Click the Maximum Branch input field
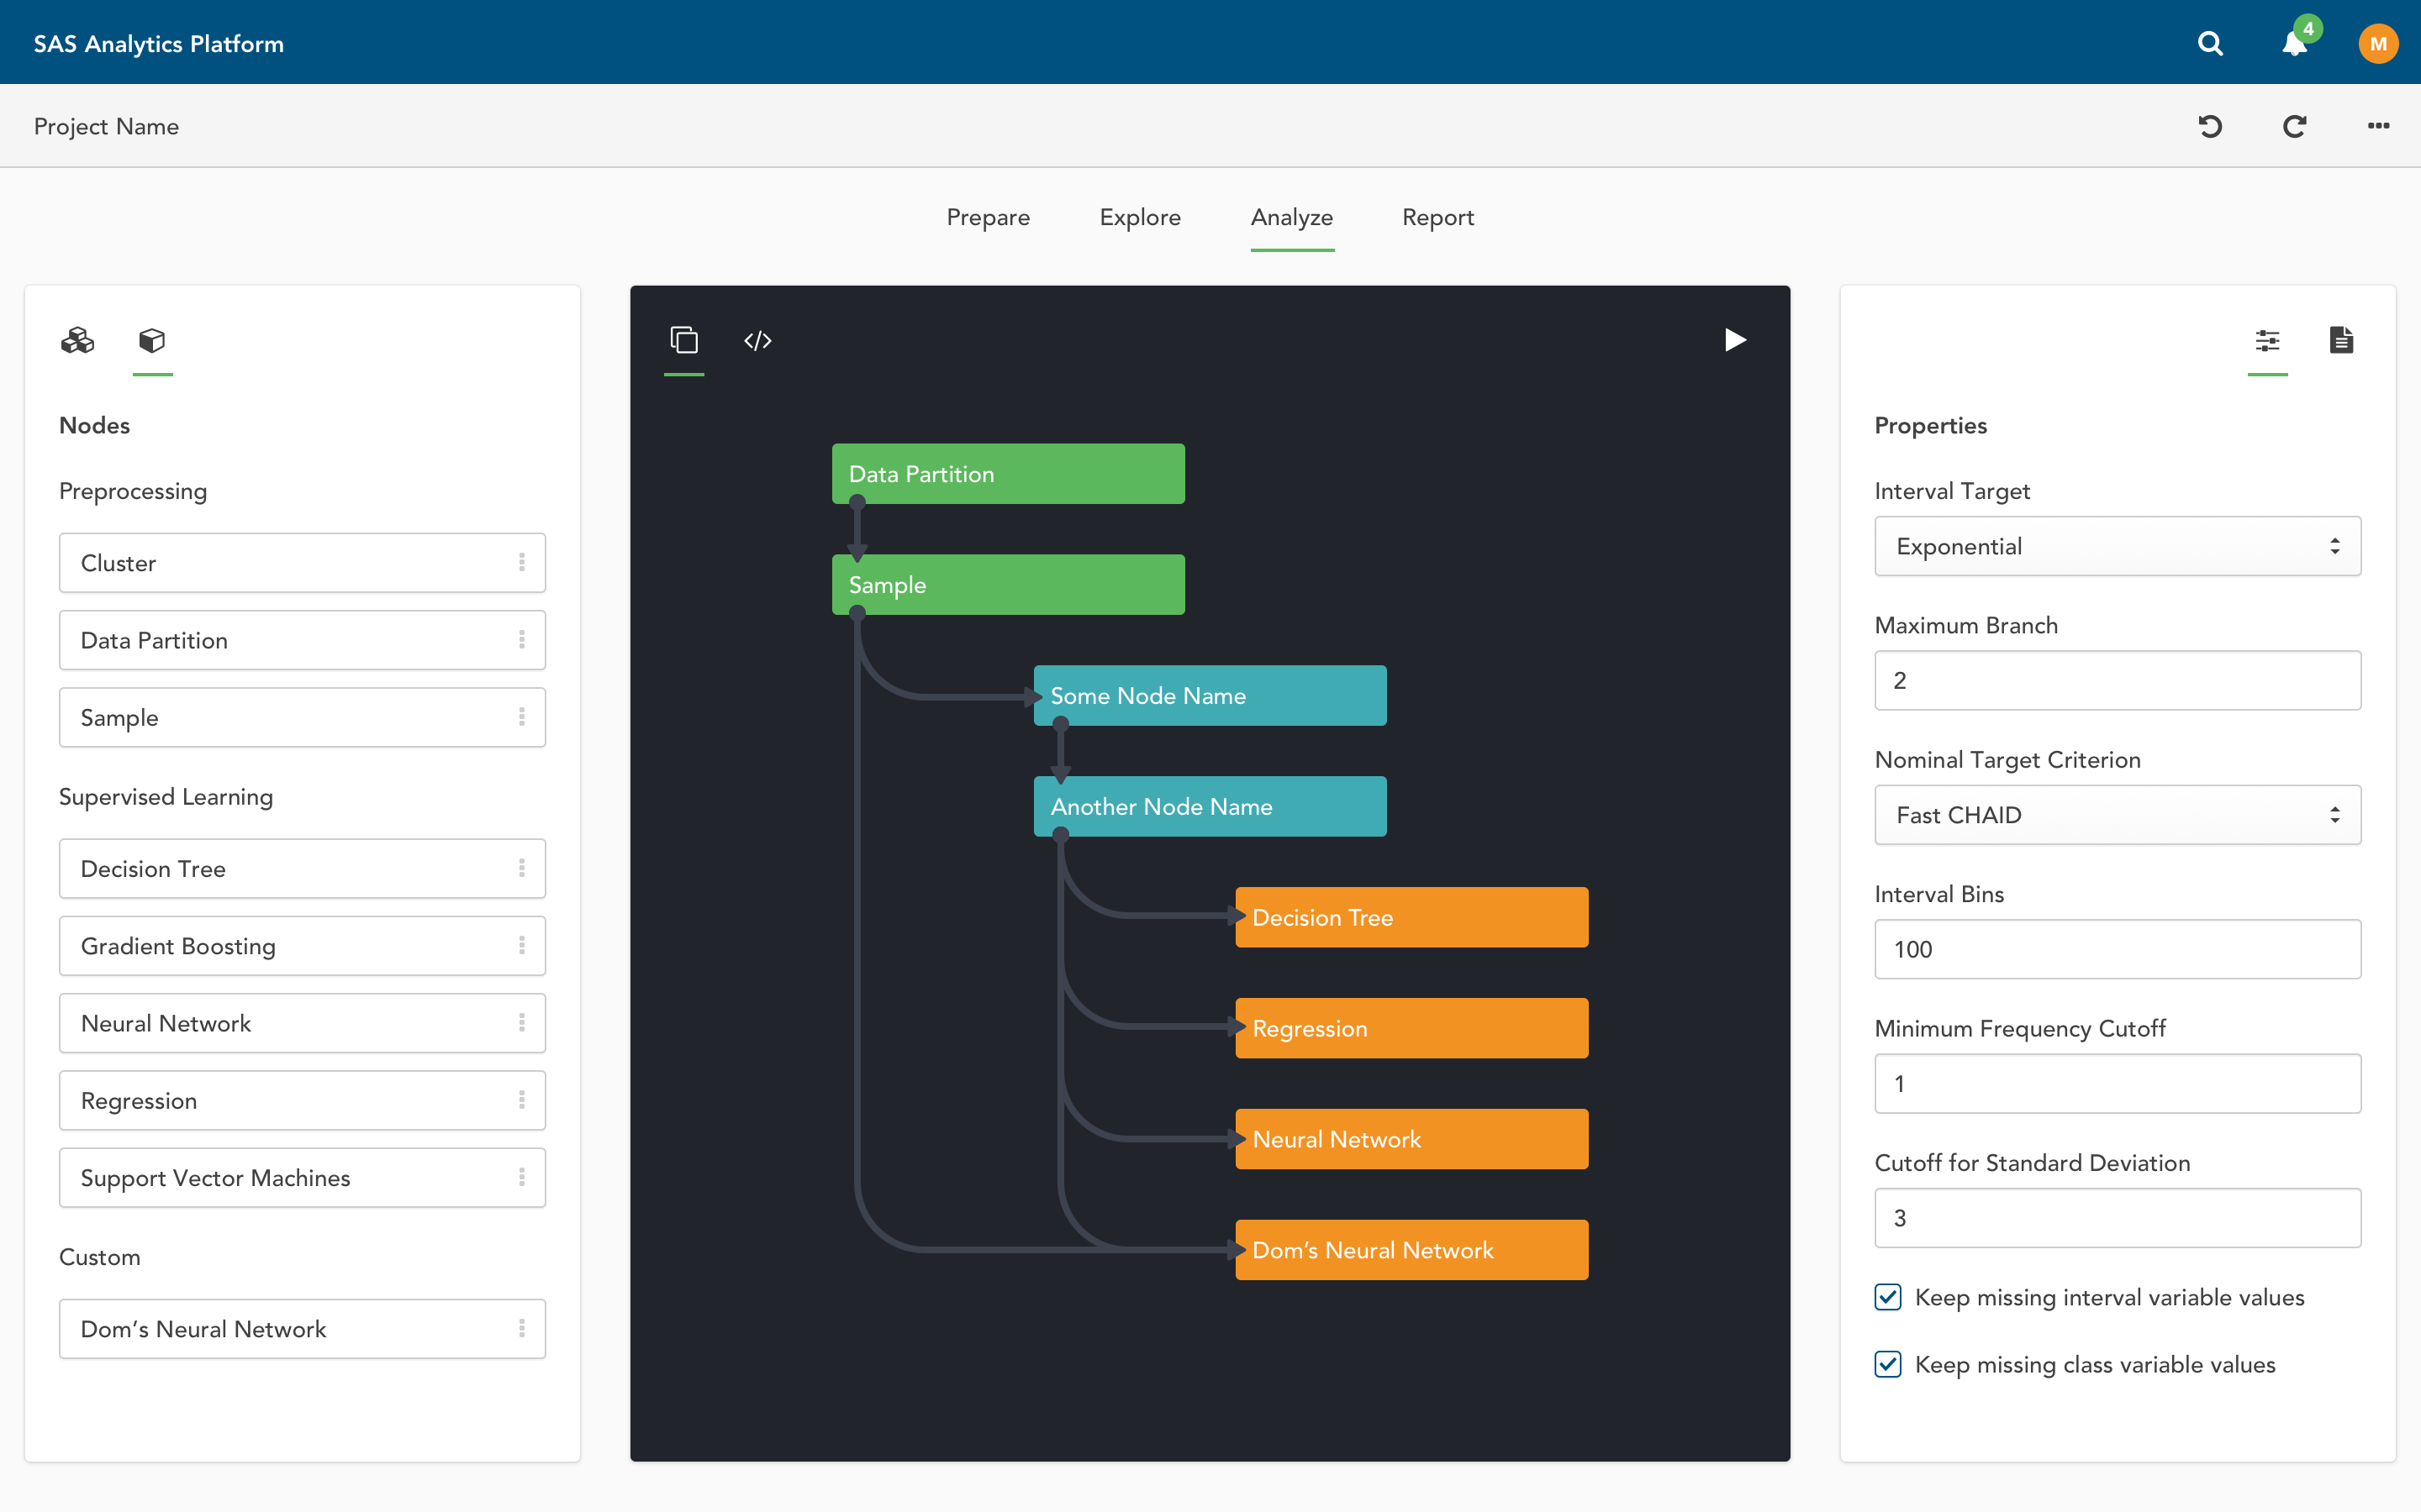 (2117, 681)
